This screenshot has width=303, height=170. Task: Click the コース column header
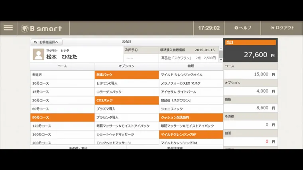click(62, 66)
